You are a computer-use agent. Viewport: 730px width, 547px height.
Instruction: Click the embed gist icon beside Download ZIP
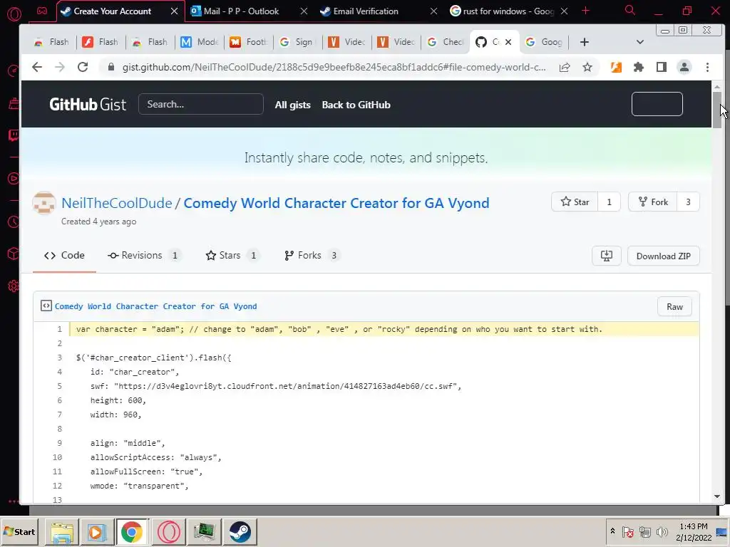point(606,256)
